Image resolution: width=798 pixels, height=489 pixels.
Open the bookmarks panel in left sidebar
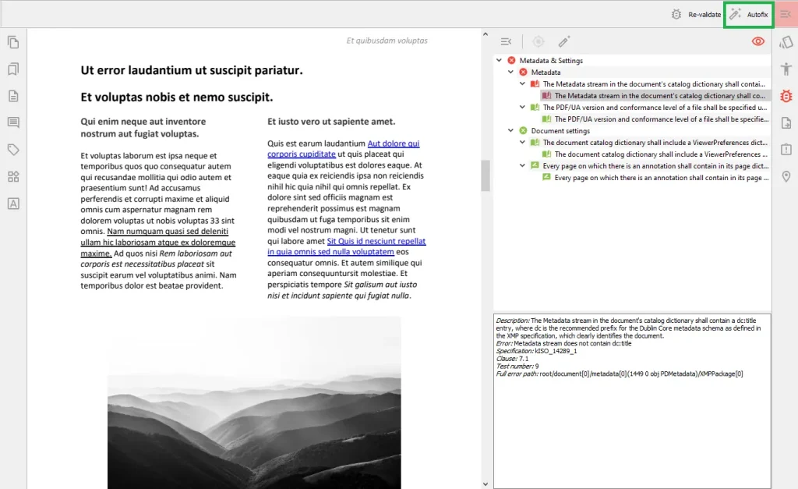(x=14, y=69)
